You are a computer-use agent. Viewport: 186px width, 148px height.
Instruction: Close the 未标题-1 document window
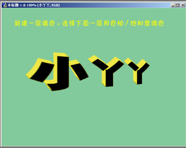click(x=183, y=5)
